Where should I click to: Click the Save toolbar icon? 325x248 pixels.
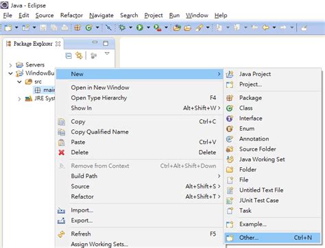click(x=43, y=28)
